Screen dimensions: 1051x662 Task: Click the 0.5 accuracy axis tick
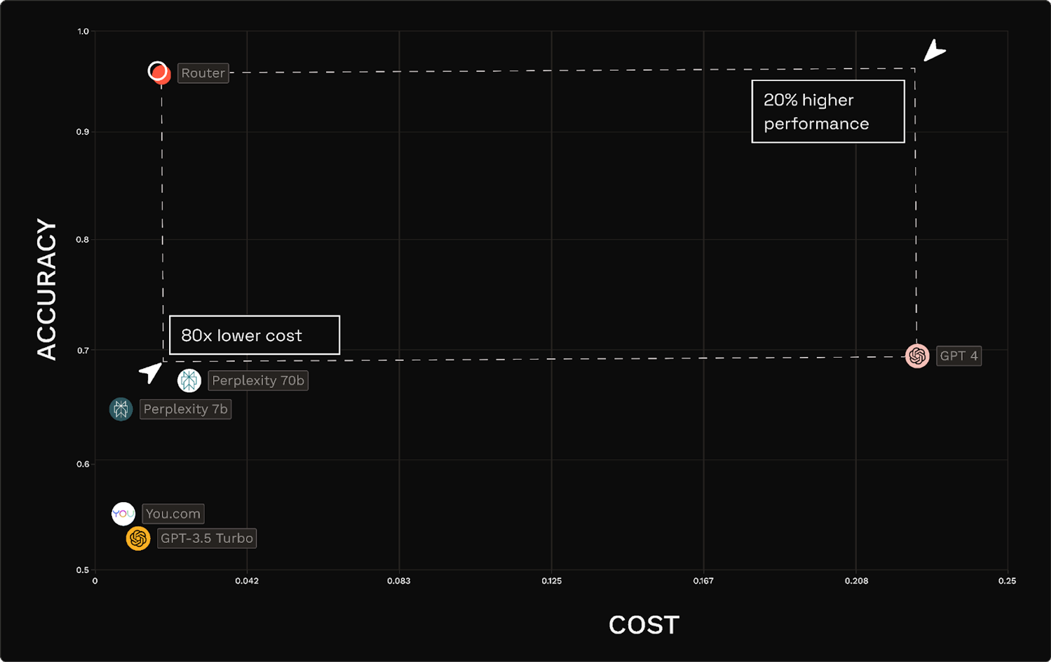[83, 569]
